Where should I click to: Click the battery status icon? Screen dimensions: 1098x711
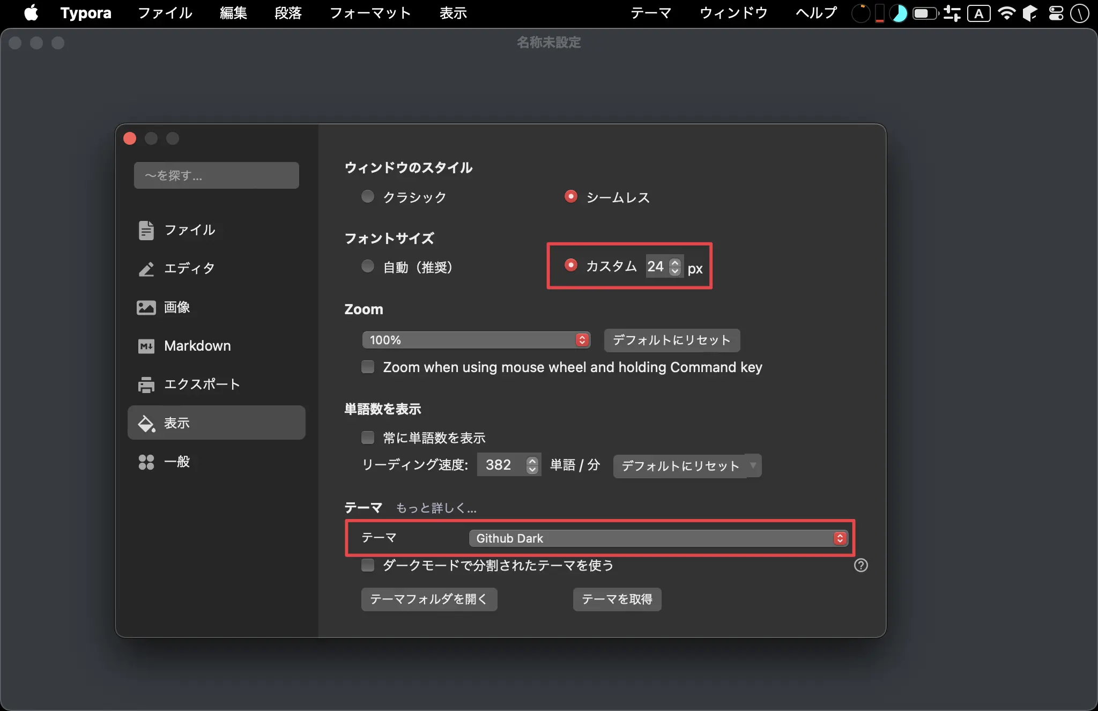tap(926, 13)
